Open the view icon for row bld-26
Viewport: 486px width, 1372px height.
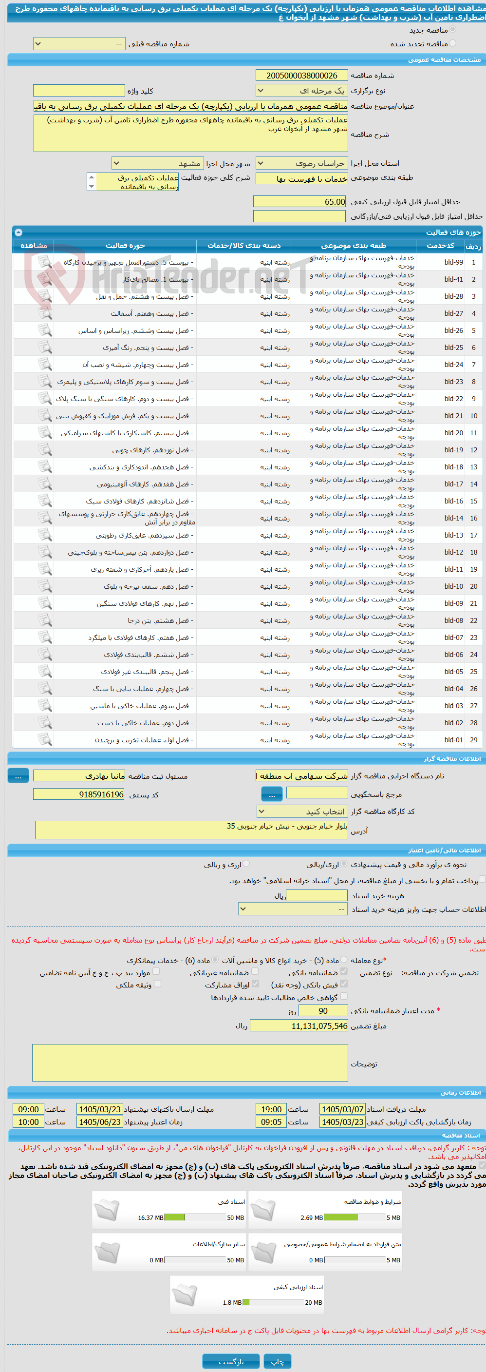[45, 330]
